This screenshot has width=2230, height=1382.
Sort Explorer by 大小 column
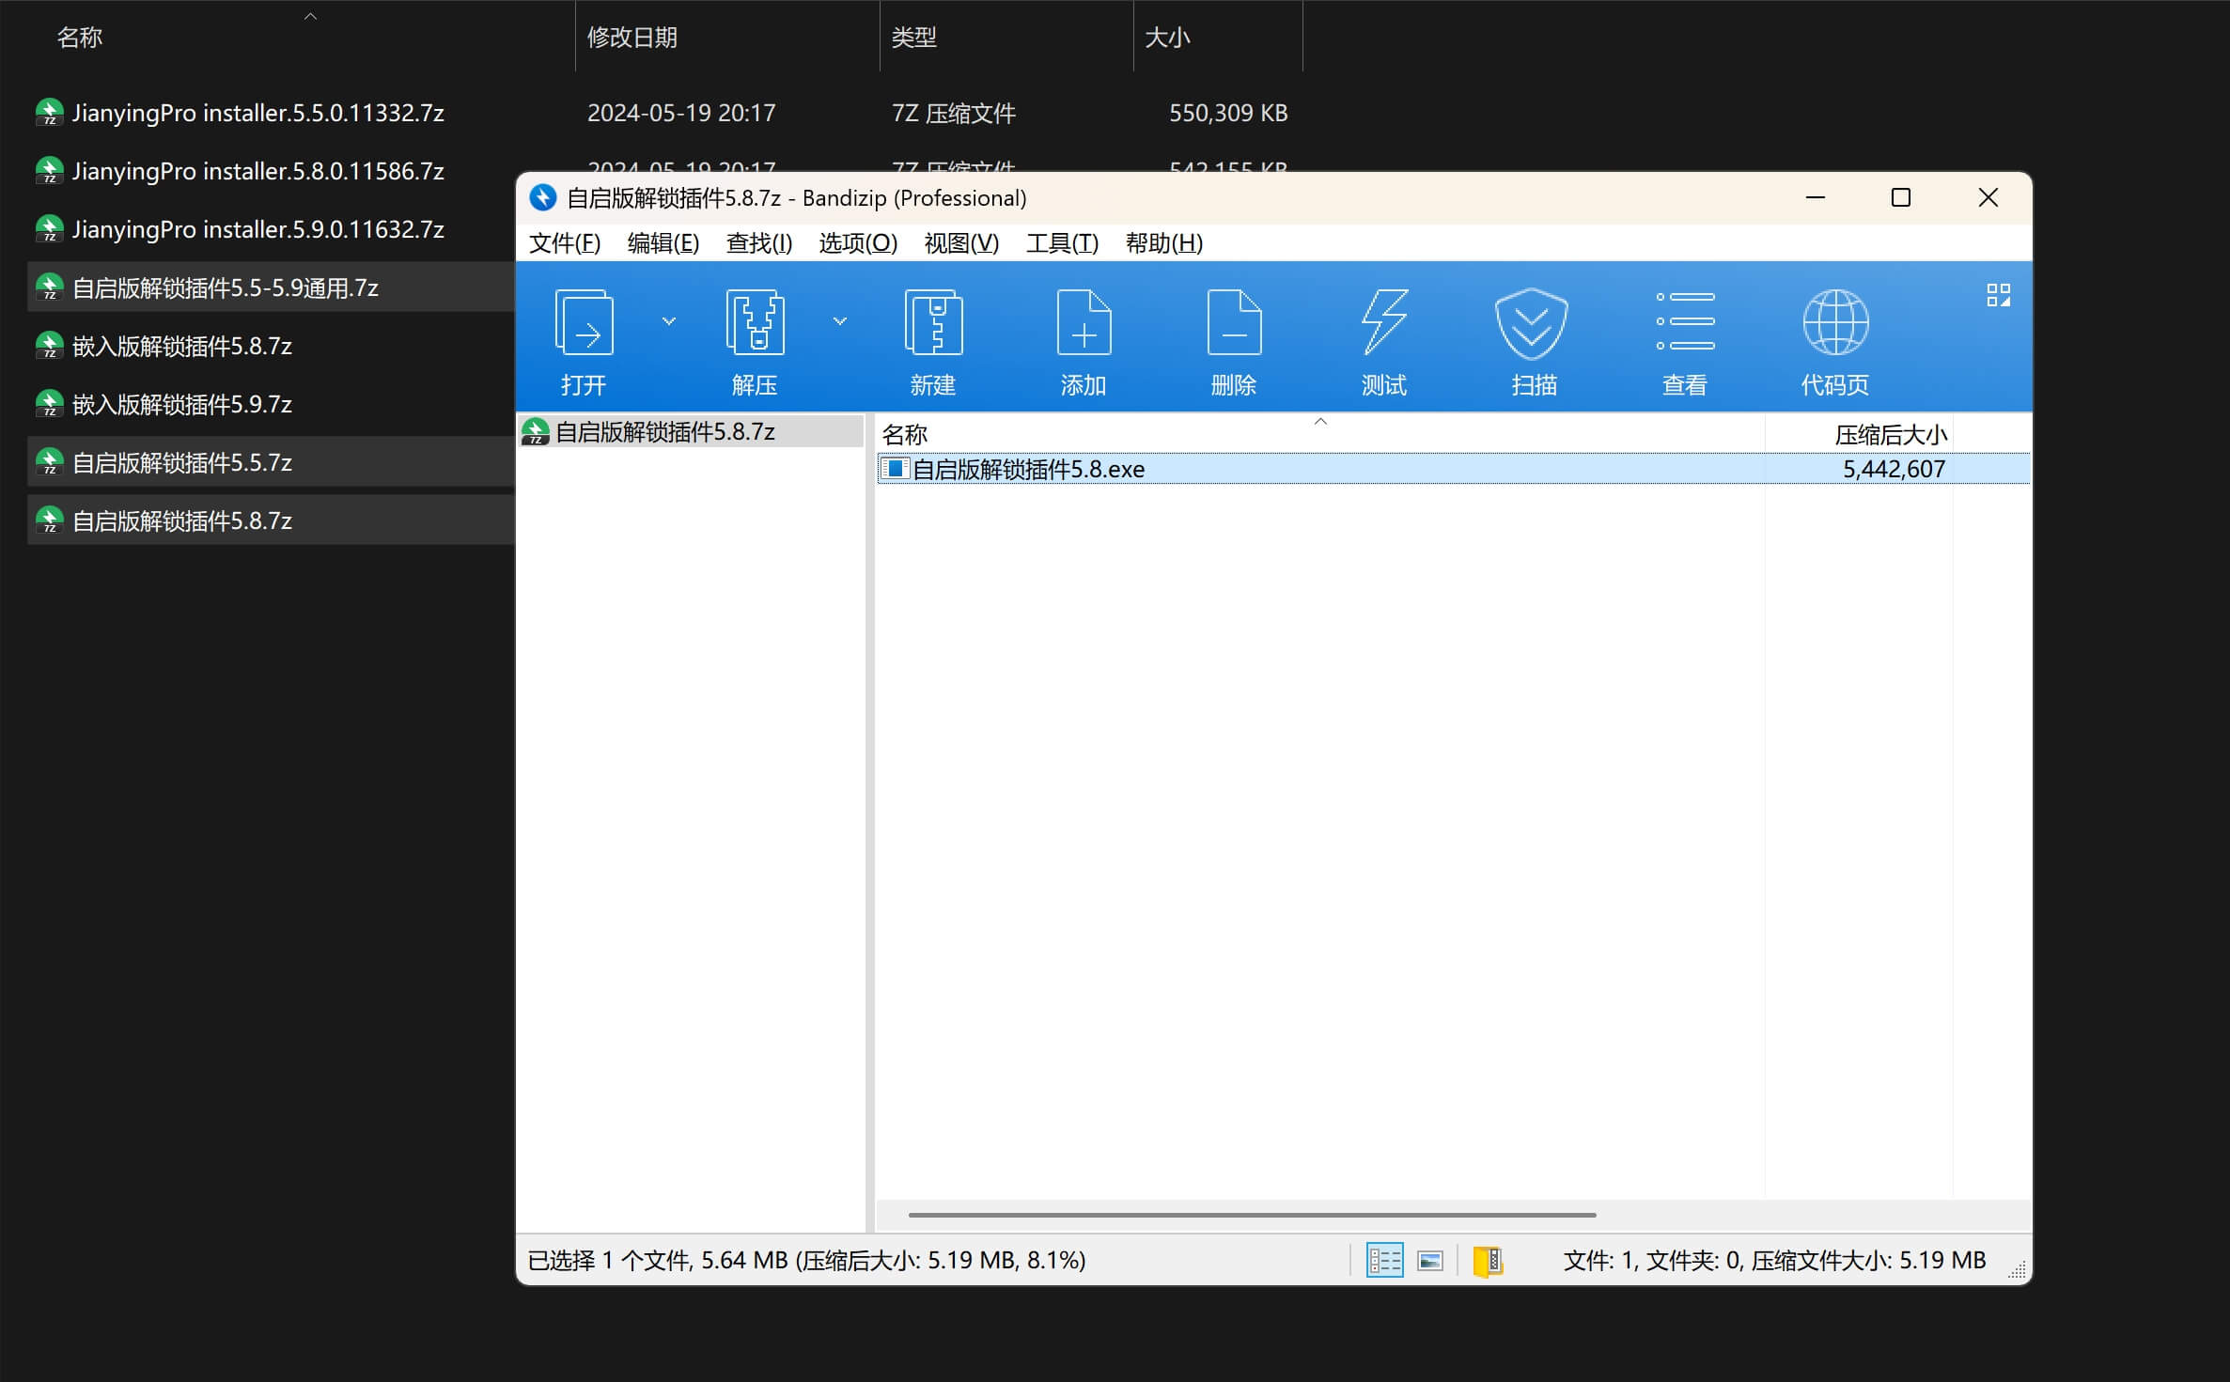click(x=1167, y=38)
